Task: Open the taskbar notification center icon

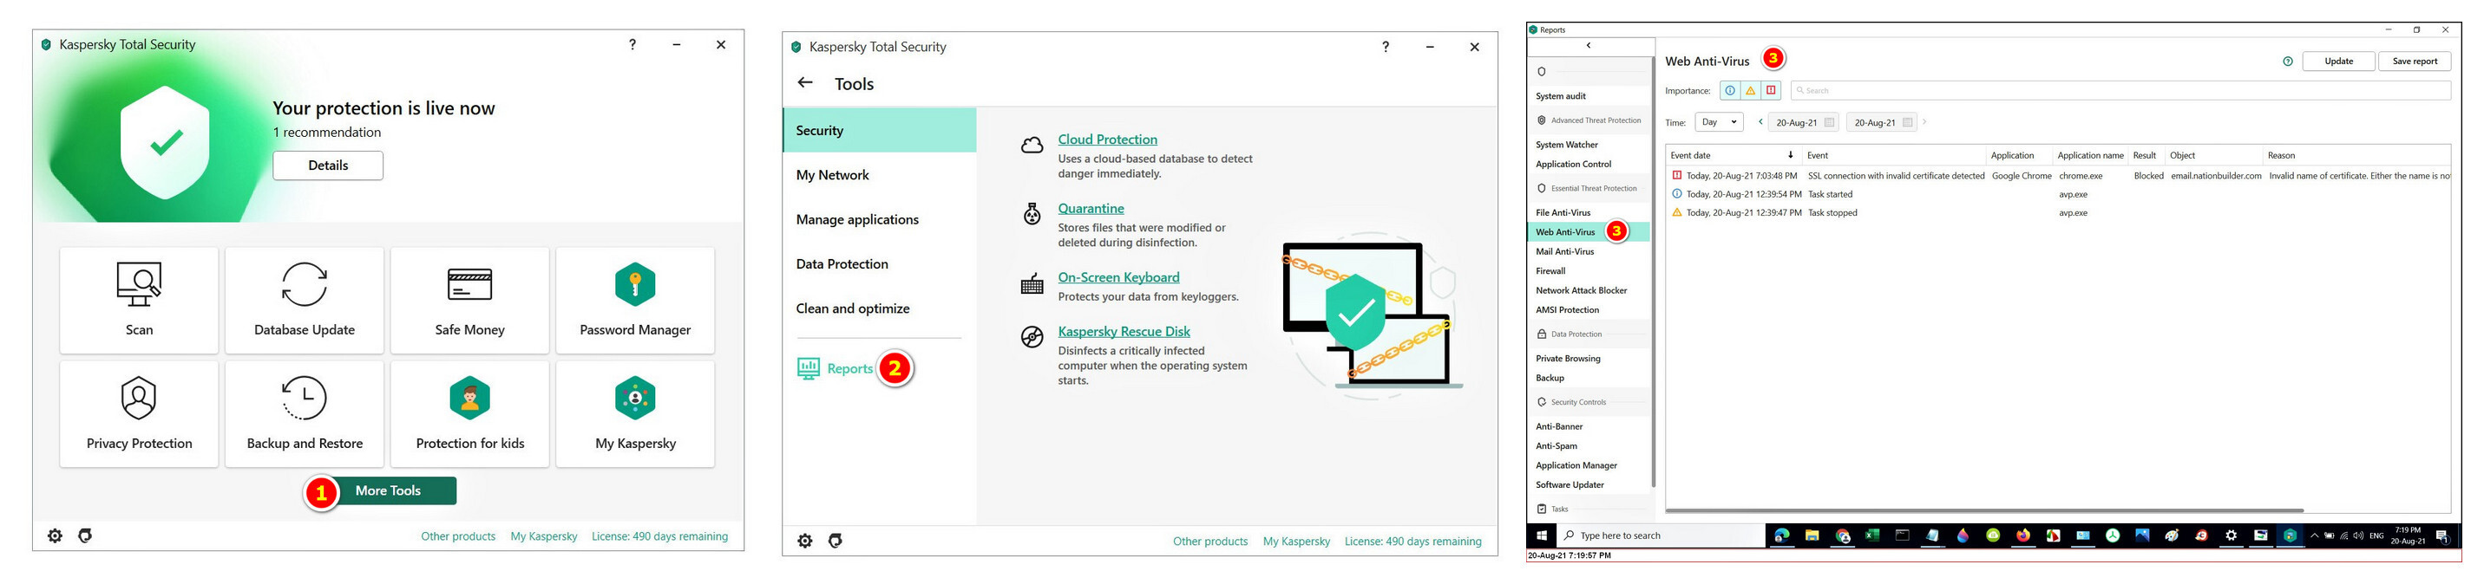Action: point(2441,535)
